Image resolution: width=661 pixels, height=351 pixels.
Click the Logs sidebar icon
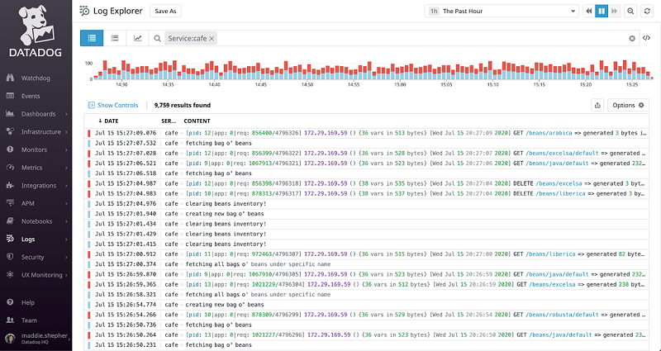click(10, 239)
